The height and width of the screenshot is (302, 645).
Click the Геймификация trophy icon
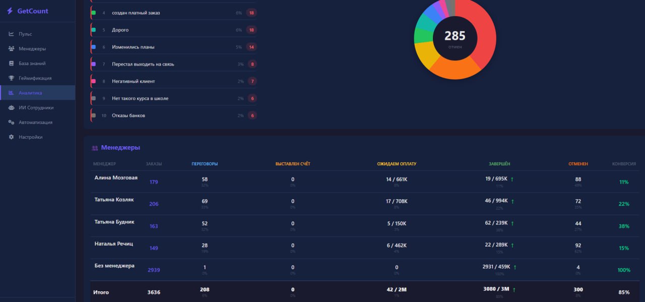pyautogui.click(x=11, y=78)
